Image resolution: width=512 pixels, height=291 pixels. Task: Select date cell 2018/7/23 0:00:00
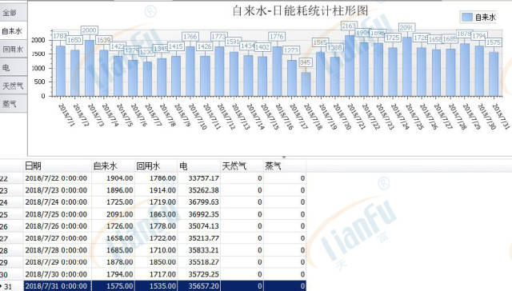pos(58,190)
